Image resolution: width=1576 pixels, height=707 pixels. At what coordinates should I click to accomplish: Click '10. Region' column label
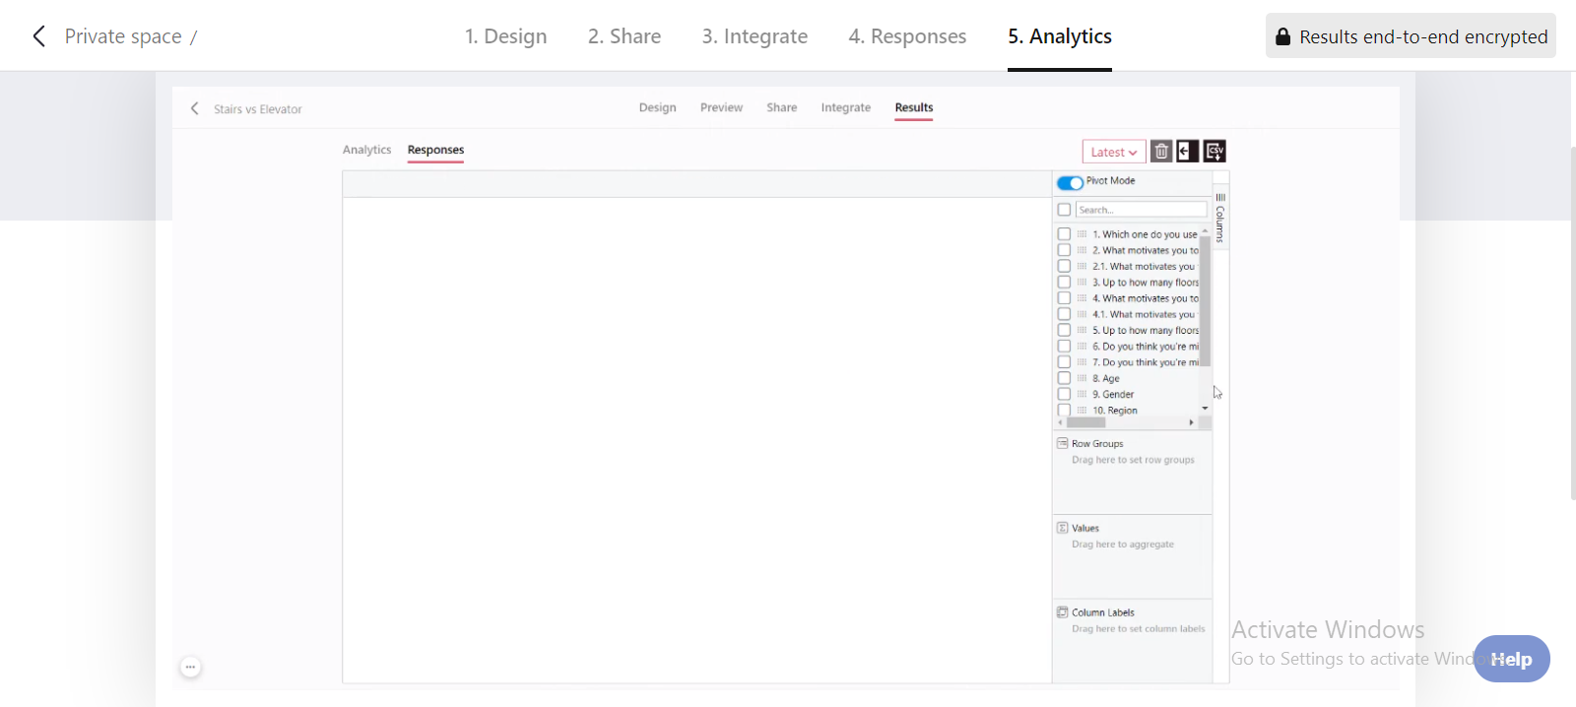point(1114,411)
